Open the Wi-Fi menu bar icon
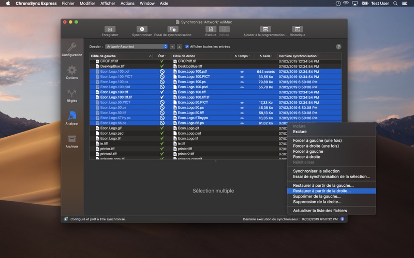Viewport: 414px width, 258px height. [346, 4]
